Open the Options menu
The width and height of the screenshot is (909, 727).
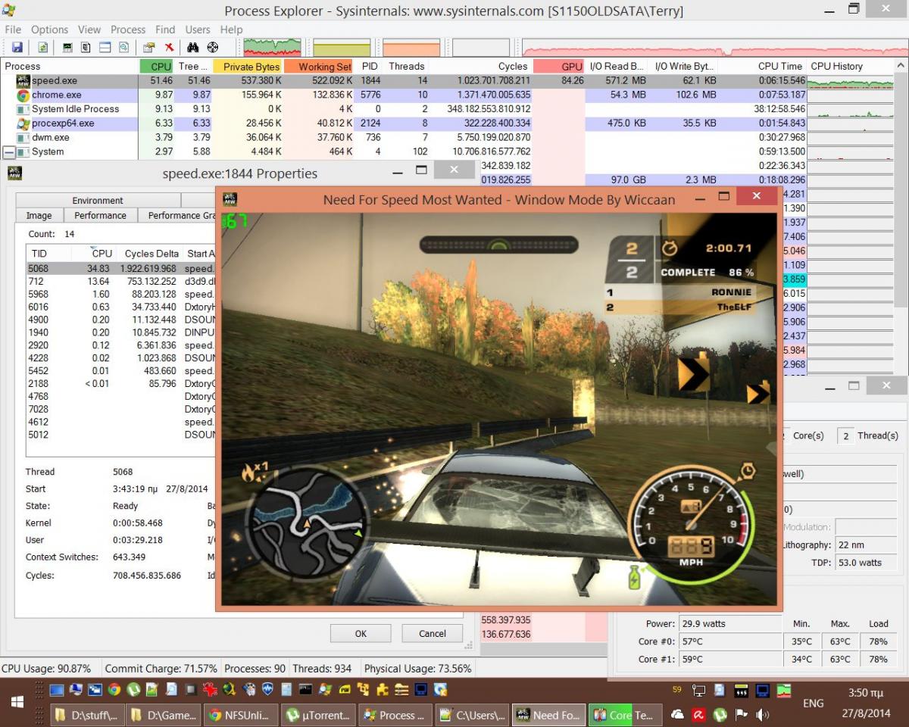(x=49, y=30)
